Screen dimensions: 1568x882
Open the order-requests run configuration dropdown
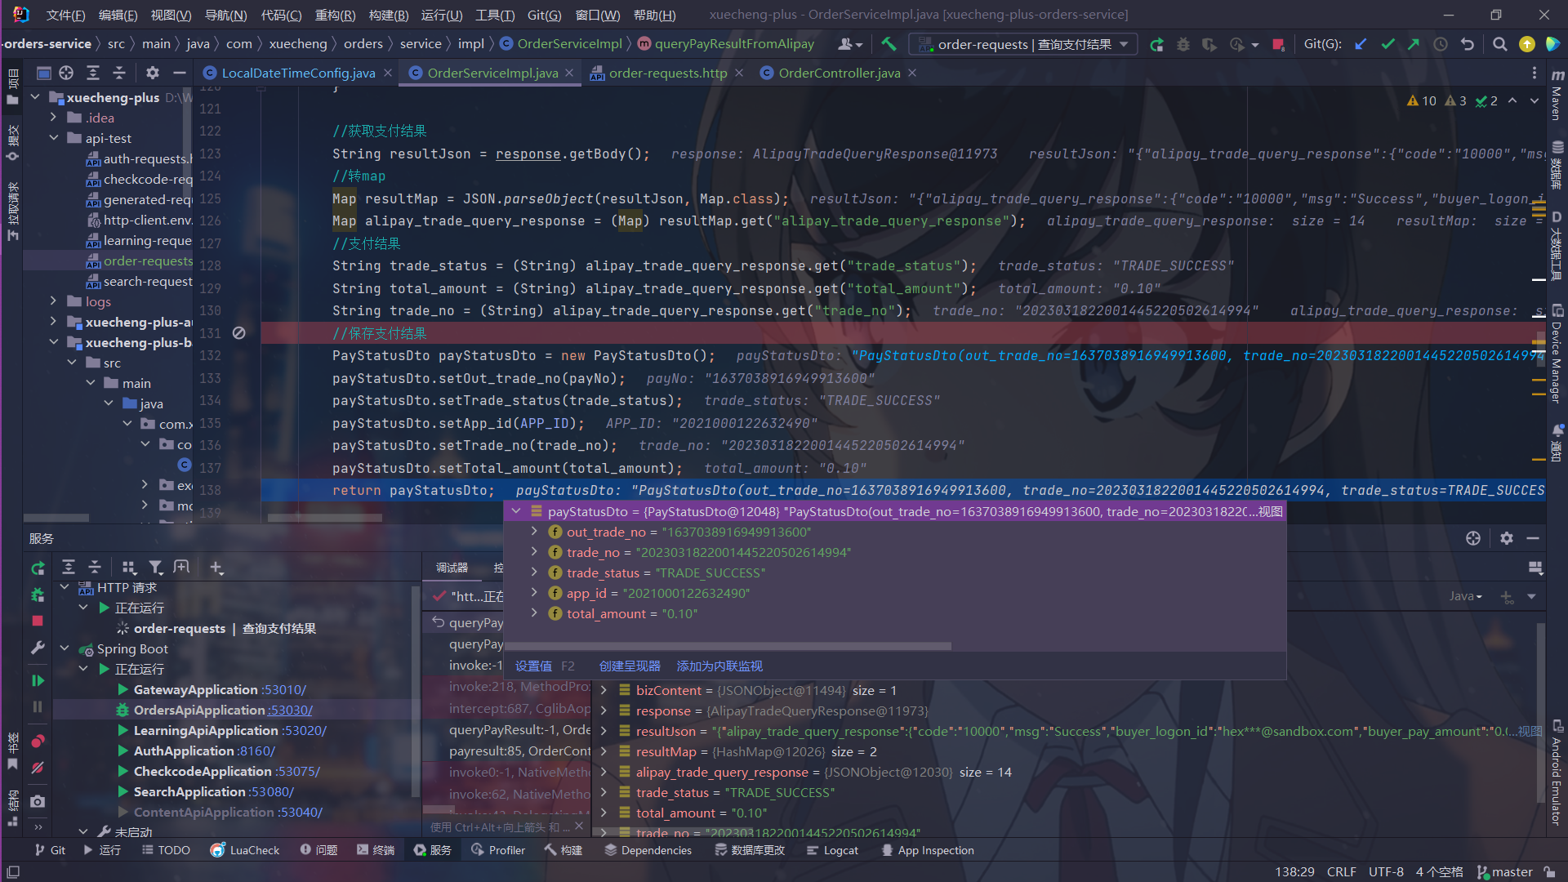(1024, 44)
